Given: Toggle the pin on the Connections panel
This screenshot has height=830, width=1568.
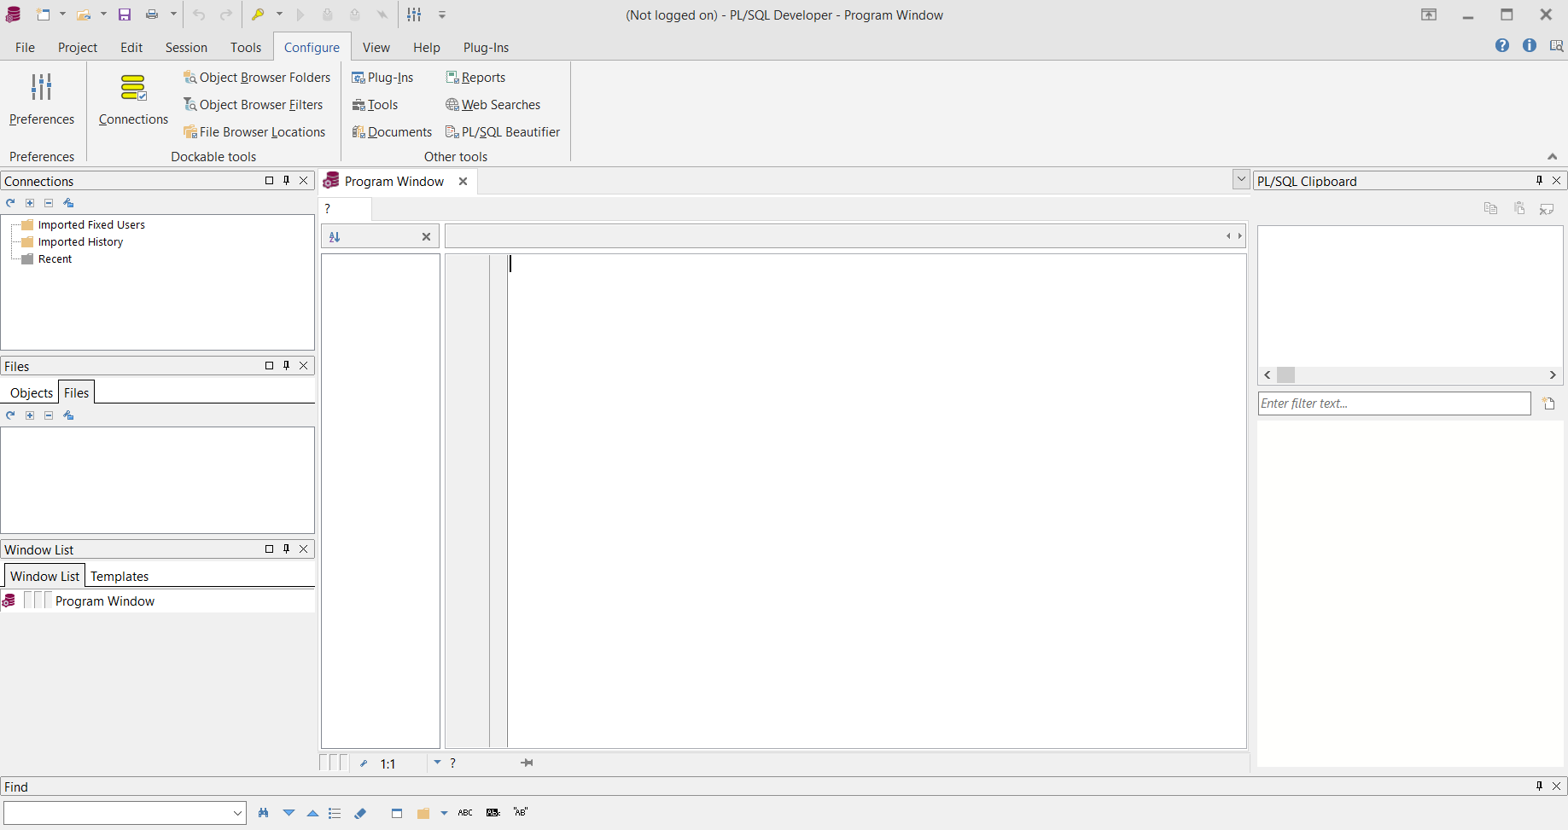Looking at the screenshot, I should point(286,181).
